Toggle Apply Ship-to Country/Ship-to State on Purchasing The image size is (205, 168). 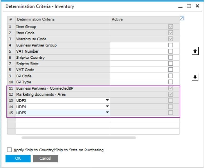point(9,150)
